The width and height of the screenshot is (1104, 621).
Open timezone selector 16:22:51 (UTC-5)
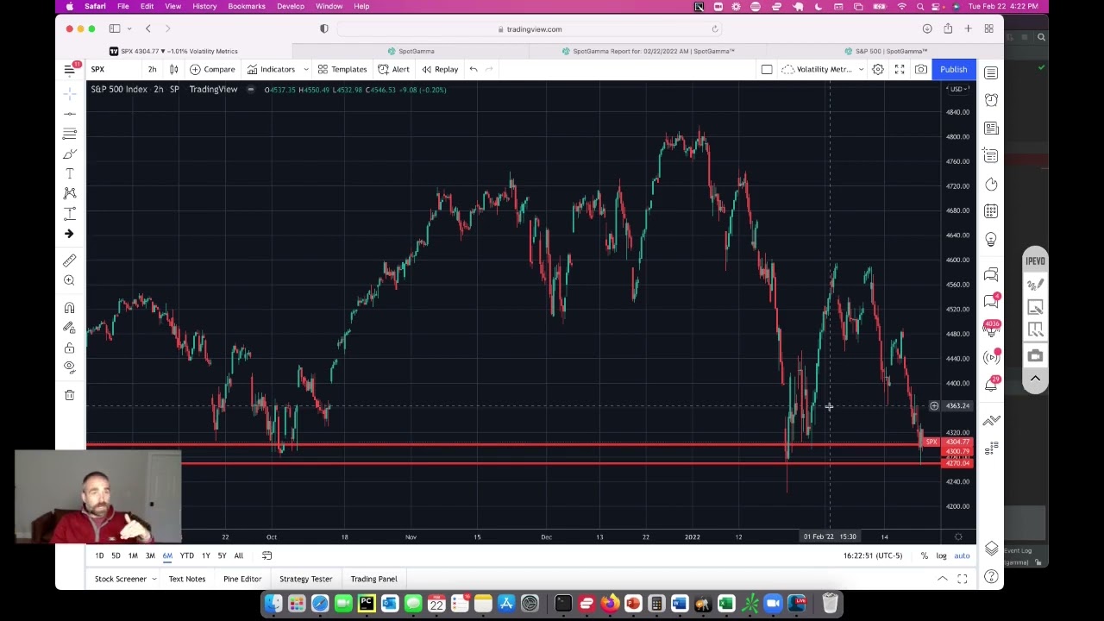click(x=873, y=555)
